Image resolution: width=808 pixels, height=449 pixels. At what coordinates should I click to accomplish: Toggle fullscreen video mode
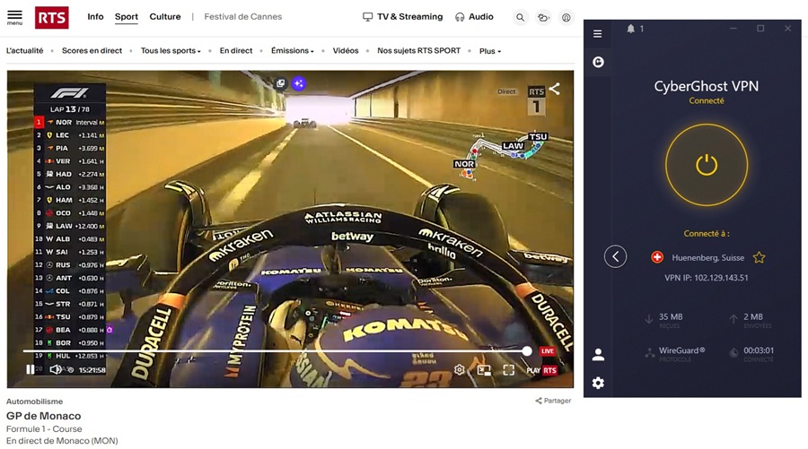pyautogui.click(x=509, y=370)
